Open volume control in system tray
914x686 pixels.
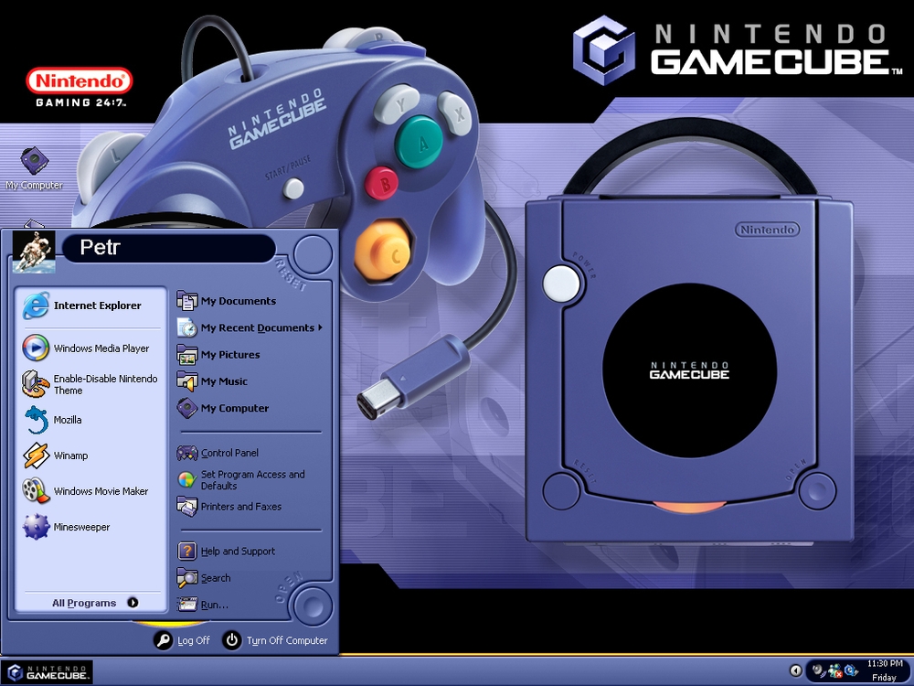(820, 670)
